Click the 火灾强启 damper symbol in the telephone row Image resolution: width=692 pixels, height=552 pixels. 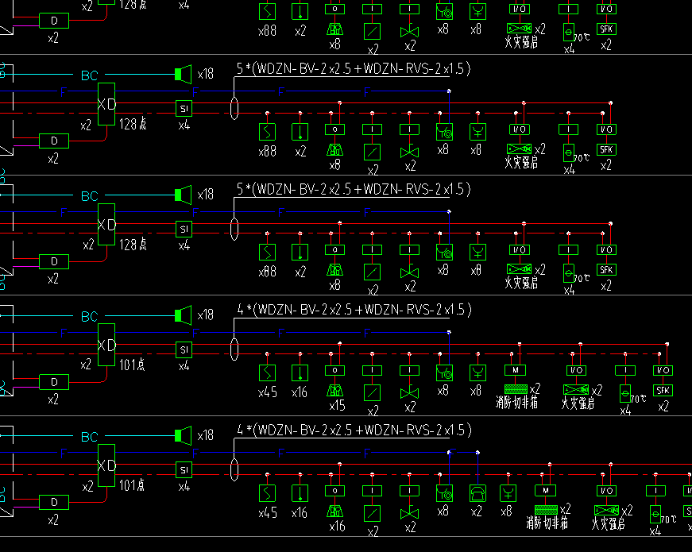coord(606,511)
